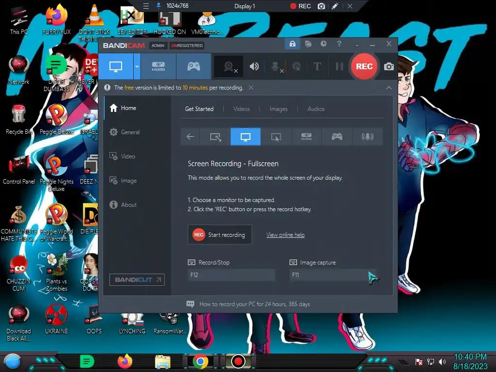This screenshot has height=372, width=496.
Task: Open the hamburger menu in top recording bar
Action: point(146,6)
